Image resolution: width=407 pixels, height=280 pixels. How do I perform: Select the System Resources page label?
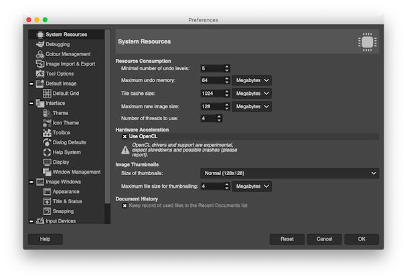point(66,35)
